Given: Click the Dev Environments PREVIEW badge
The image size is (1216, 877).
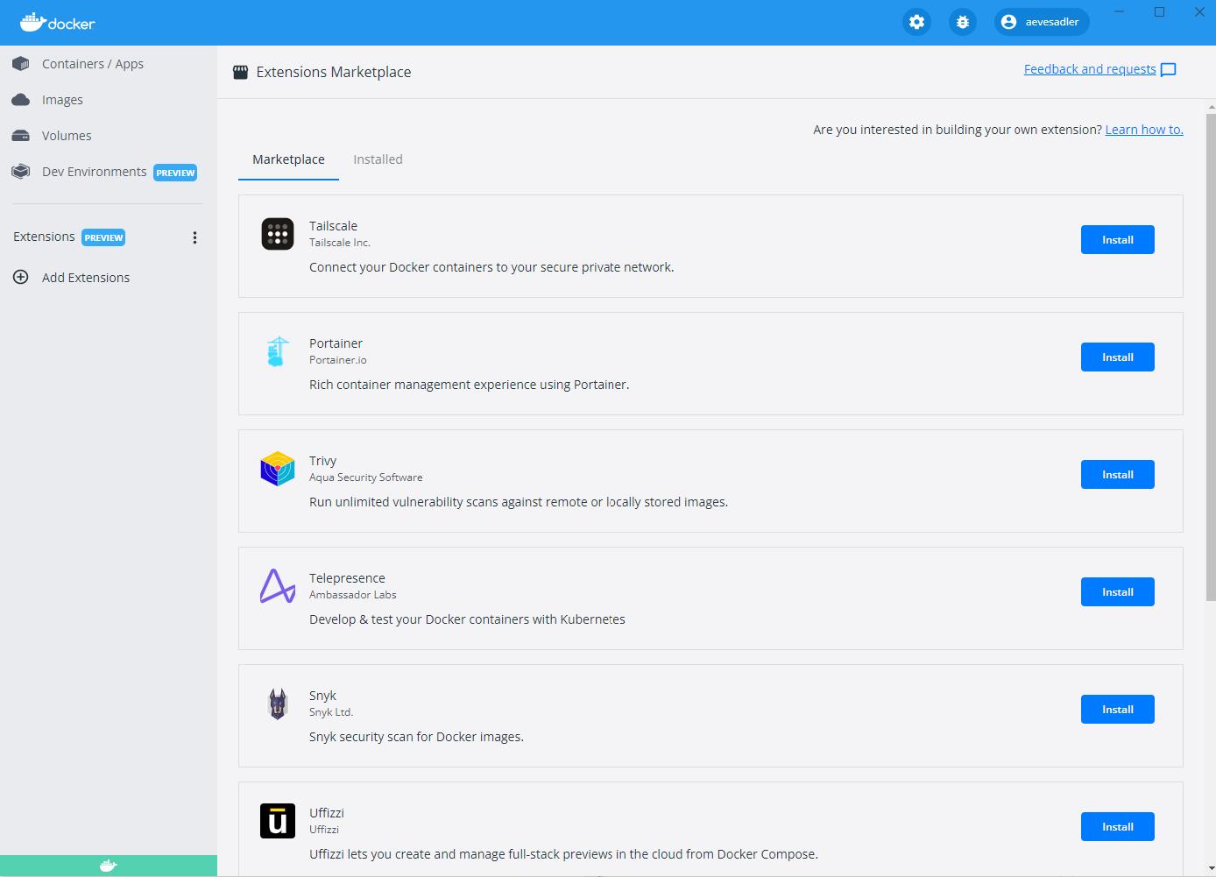Looking at the screenshot, I should 175,173.
